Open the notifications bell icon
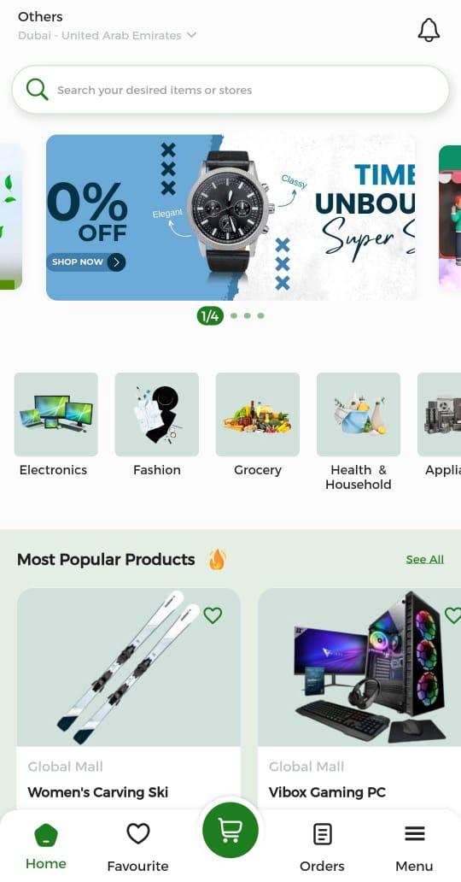The height and width of the screenshot is (882, 461). (429, 30)
